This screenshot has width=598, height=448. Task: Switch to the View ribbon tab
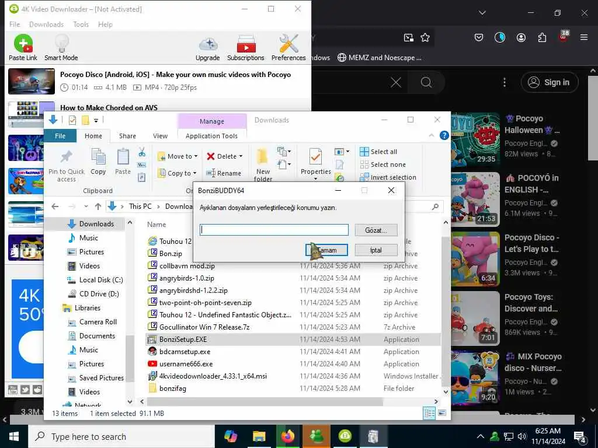coord(160,136)
